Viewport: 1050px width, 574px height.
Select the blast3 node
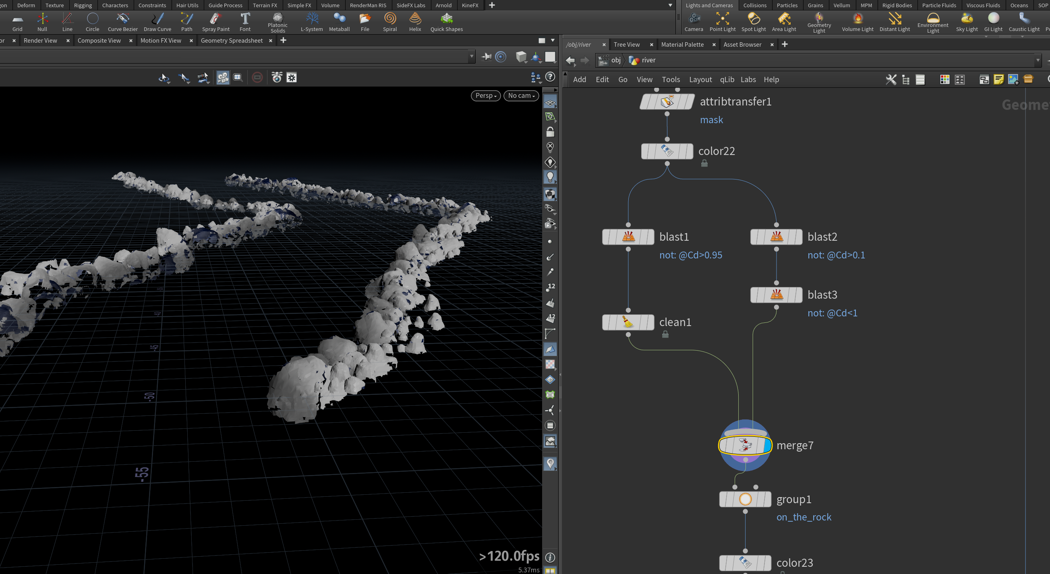click(x=776, y=295)
